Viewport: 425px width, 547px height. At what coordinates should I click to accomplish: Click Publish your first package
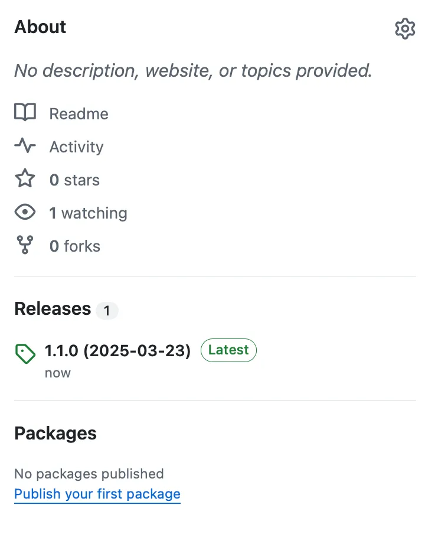[97, 494]
